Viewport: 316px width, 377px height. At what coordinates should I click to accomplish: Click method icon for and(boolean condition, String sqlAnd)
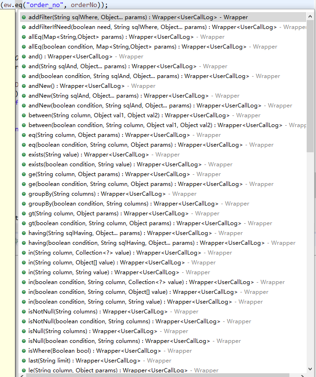(24, 76)
